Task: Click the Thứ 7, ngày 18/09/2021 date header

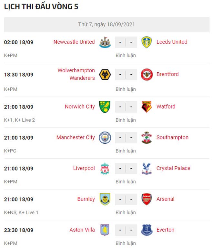Action: pos(107,25)
